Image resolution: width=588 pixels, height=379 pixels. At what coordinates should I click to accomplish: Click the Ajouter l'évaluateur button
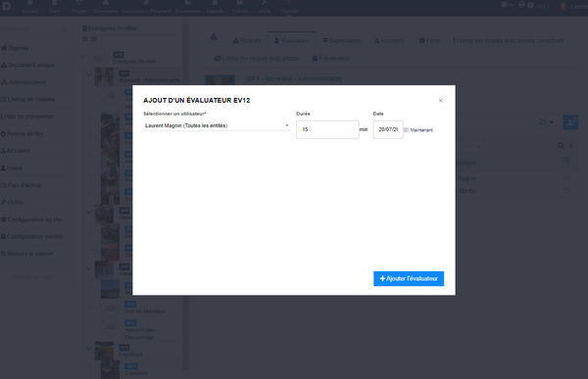click(409, 278)
